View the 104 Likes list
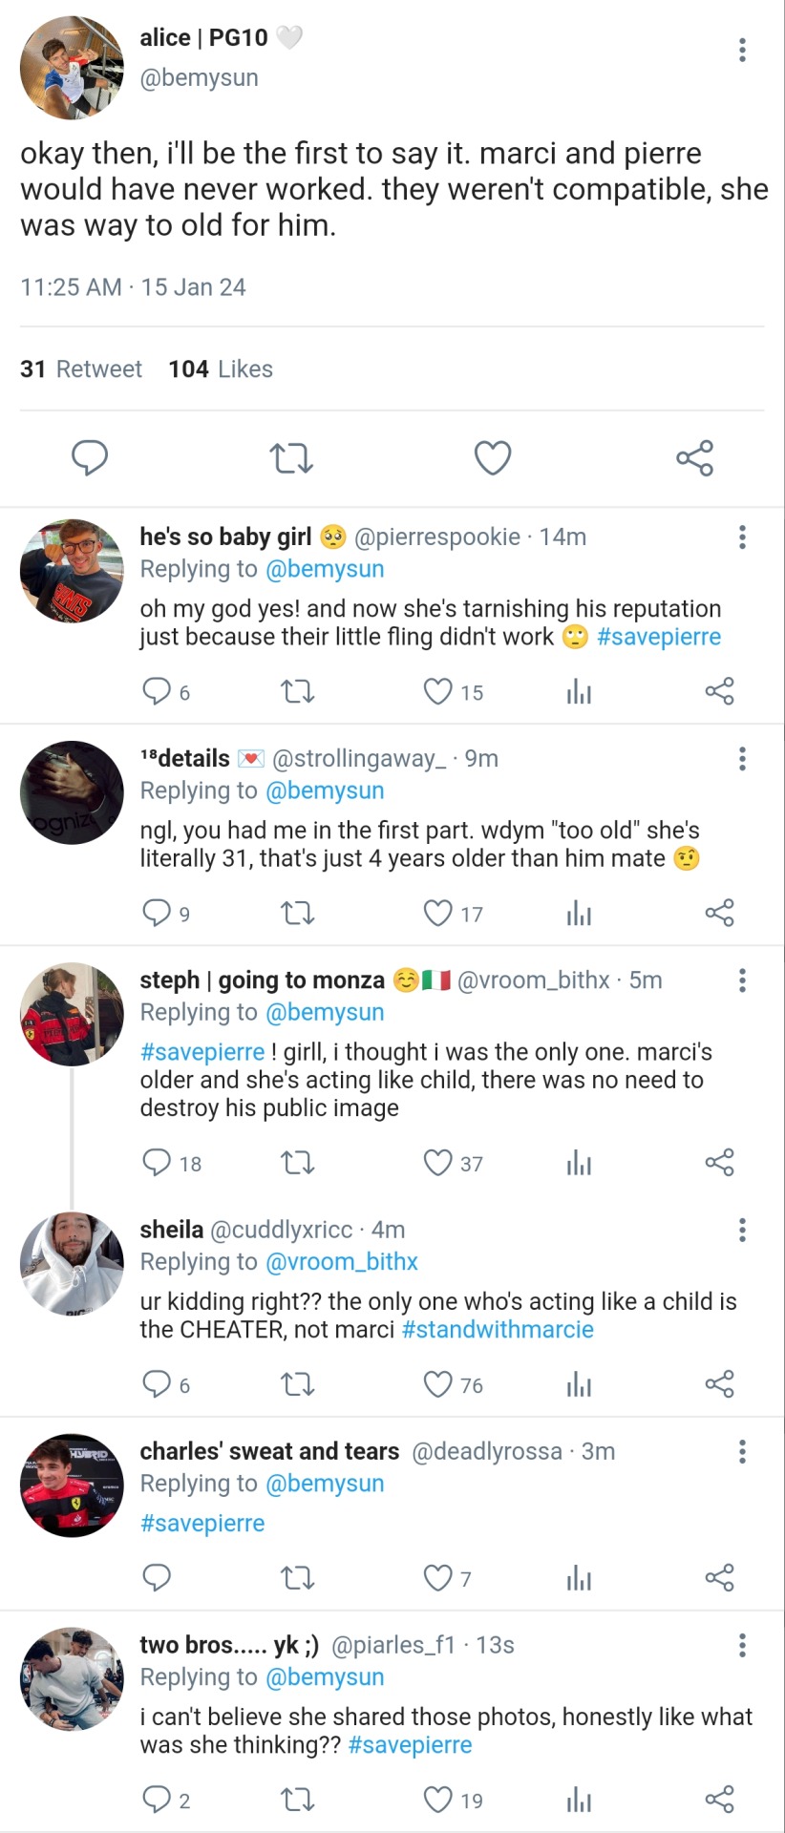The image size is (785, 1833). [221, 369]
